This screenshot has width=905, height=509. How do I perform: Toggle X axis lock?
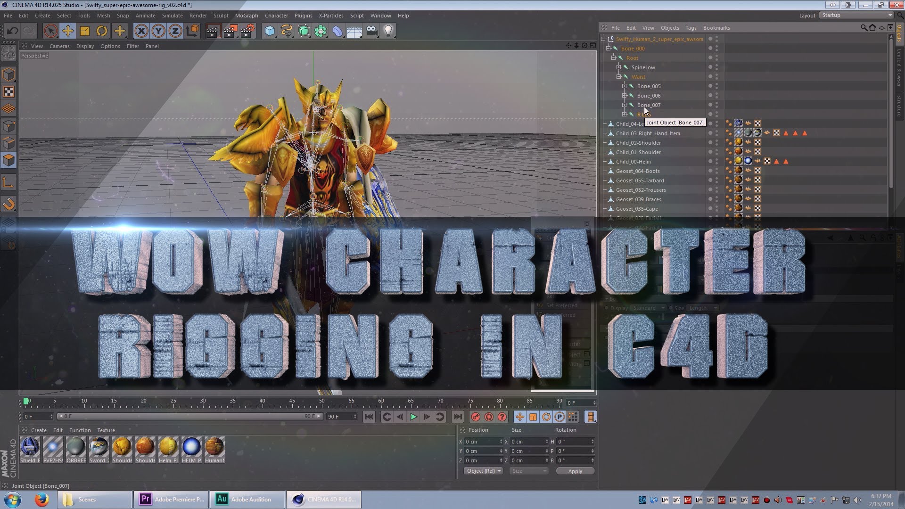[141, 31]
